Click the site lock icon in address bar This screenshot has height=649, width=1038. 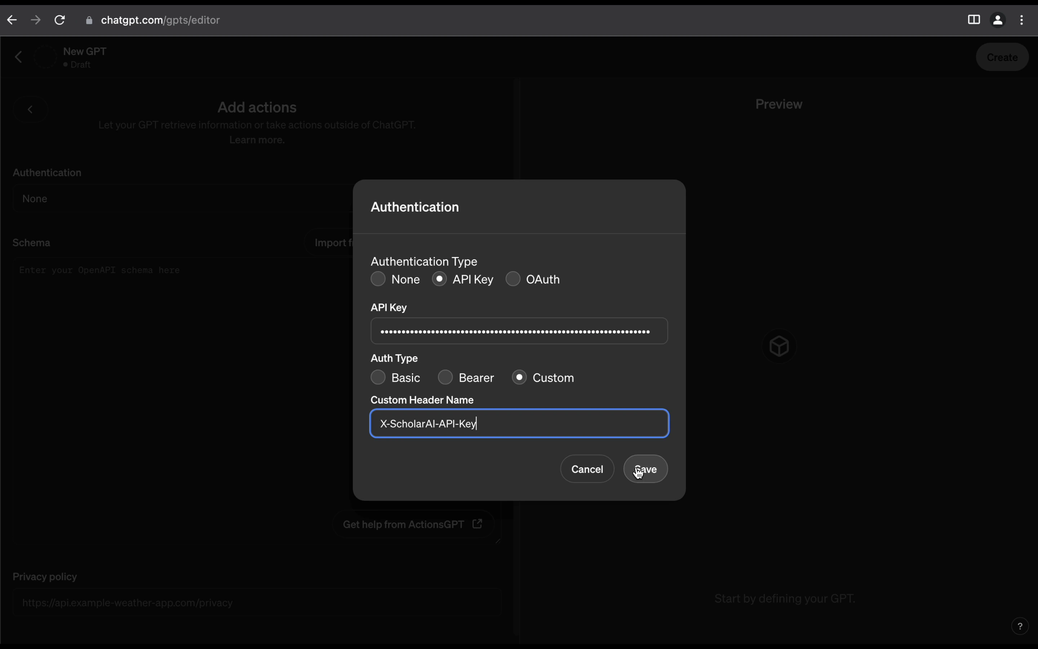[x=89, y=21]
